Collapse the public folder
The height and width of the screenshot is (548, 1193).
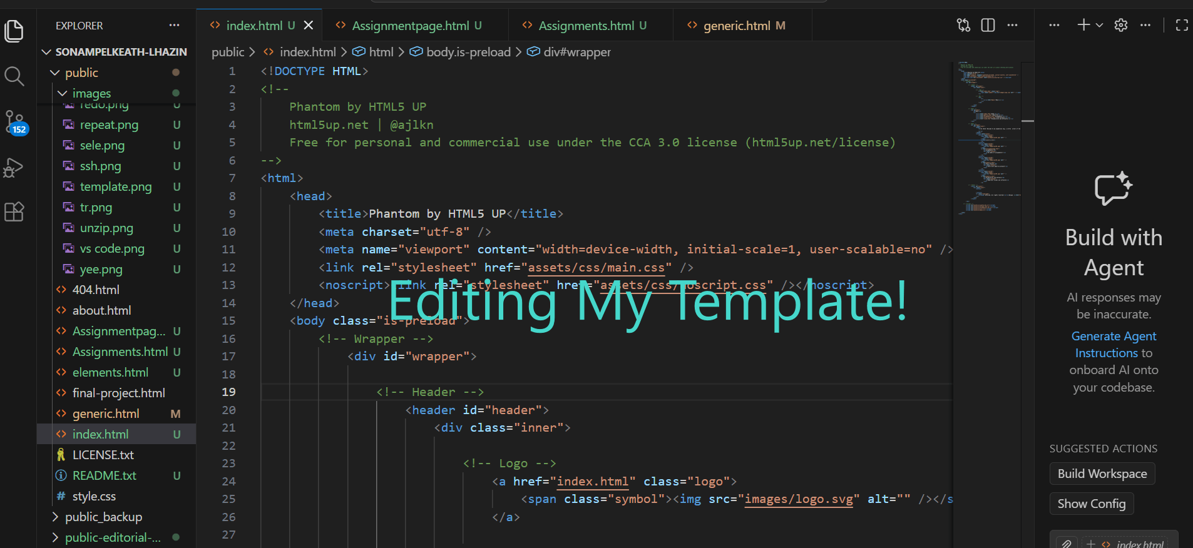pyautogui.click(x=116, y=73)
